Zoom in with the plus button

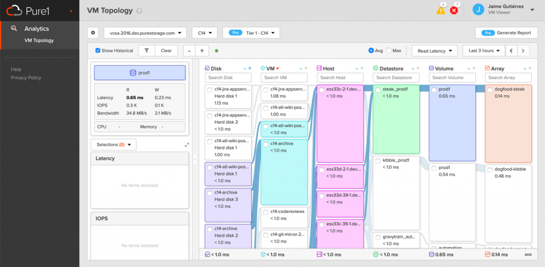(x=202, y=51)
